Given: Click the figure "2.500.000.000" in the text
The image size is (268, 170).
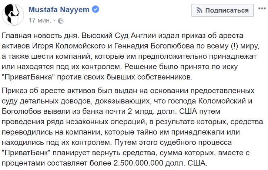Looking at the screenshot, I should coord(138,163).
